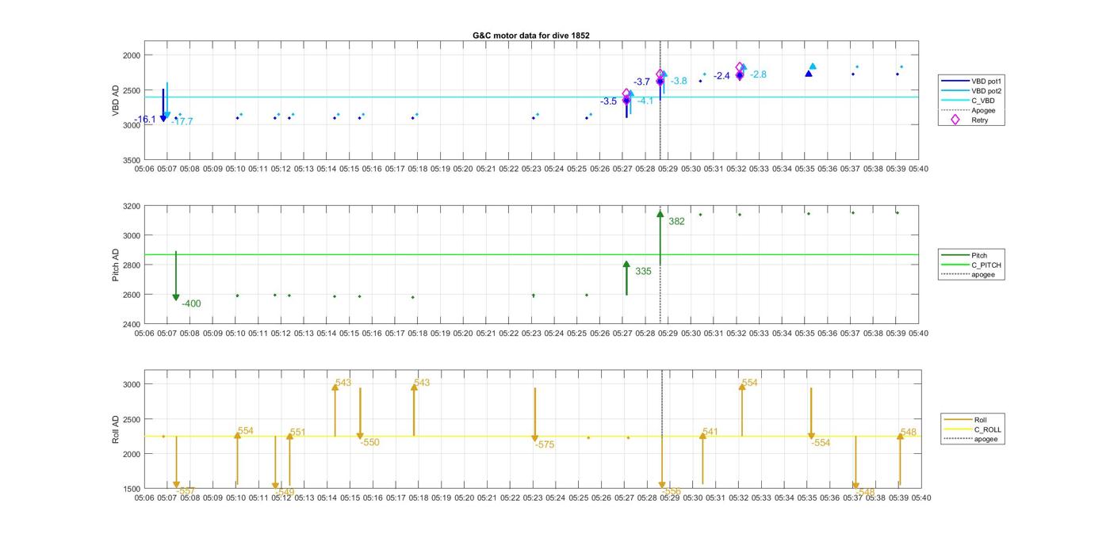Click the '-3.5' VBD value label
The width and height of the screenshot is (1110, 549).
(x=608, y=101)
